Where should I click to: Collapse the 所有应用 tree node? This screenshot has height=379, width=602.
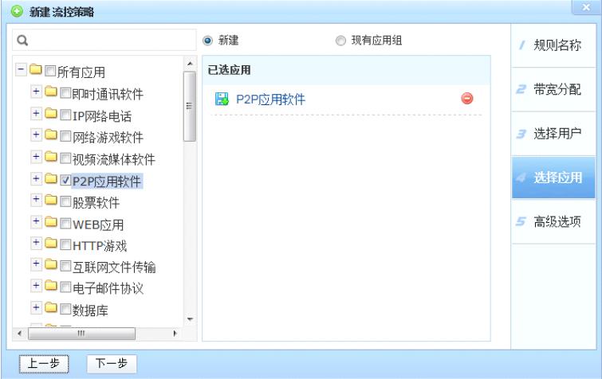point(21,69)
